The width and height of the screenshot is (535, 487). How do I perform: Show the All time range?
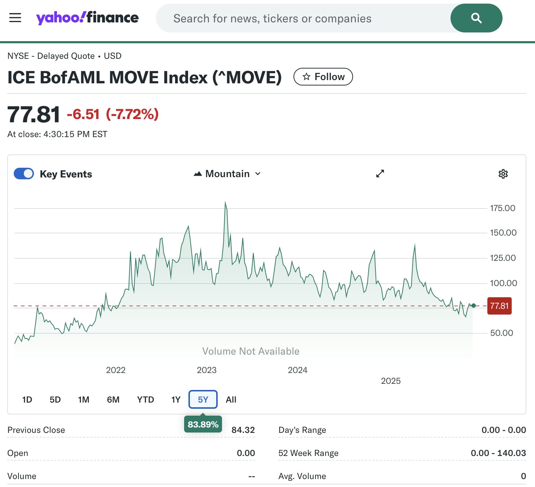point(231,400)
